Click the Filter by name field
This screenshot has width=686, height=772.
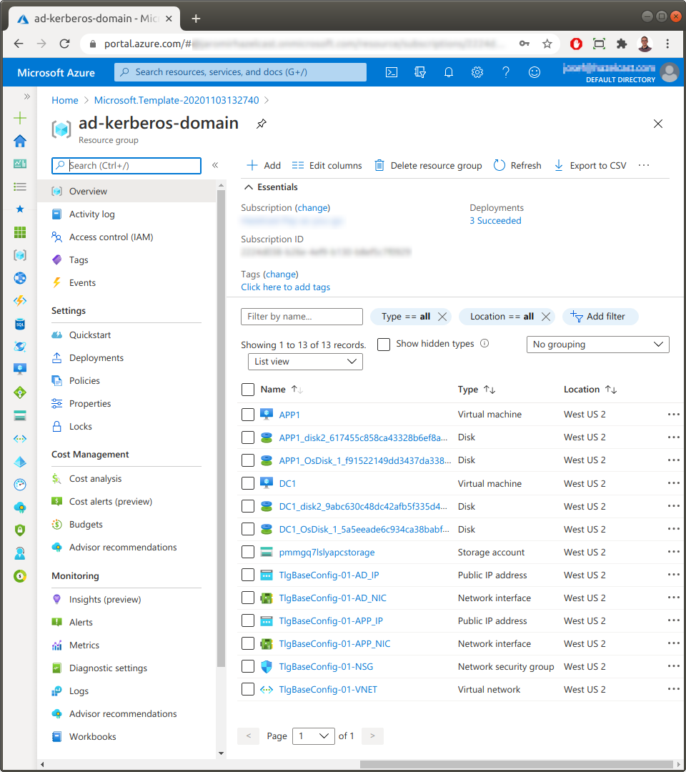coord(302,317)
